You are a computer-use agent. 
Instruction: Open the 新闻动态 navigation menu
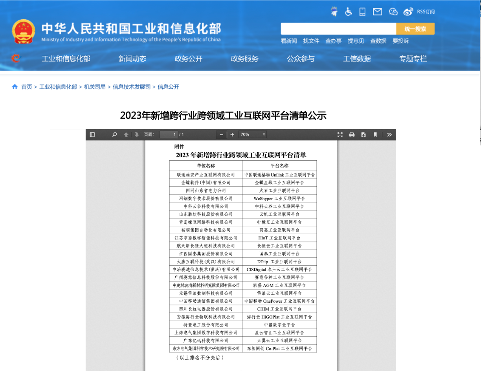(x=132, y=59)
